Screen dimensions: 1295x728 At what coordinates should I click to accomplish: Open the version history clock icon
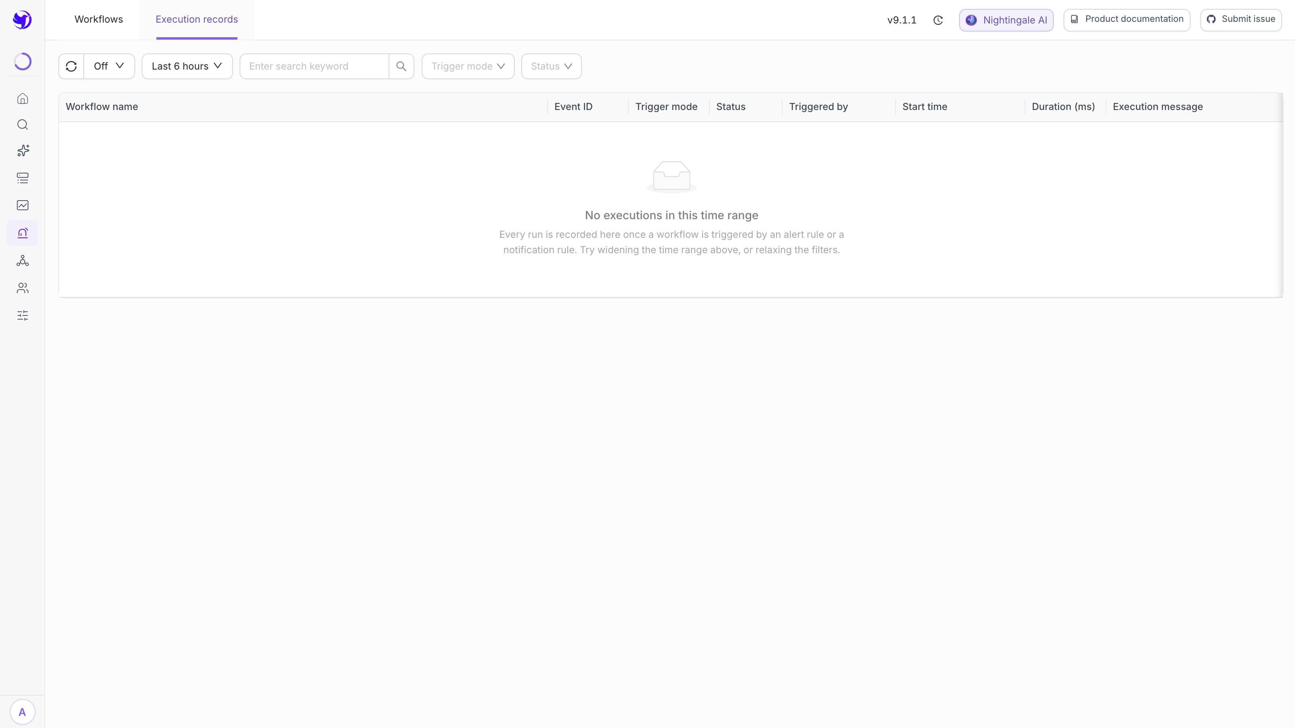(938, 20)
